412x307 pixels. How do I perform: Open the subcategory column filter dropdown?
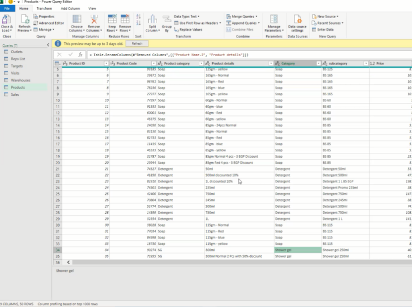tap(366, 63)
